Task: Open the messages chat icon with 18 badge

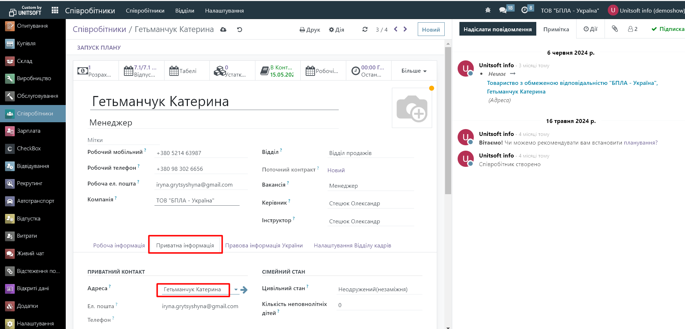Action: (x=503, y=10)
